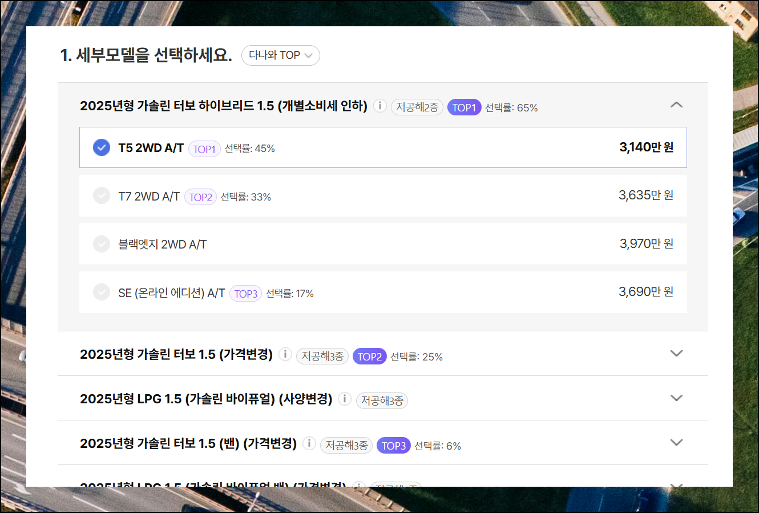Open info icon for 가솔린 터보 1.5 (밴)
Image resolution: width=759 pixels, height=513 pixels.
point(309,443)
